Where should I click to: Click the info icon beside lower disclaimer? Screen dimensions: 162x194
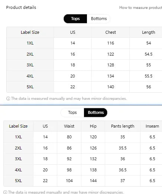5,192
